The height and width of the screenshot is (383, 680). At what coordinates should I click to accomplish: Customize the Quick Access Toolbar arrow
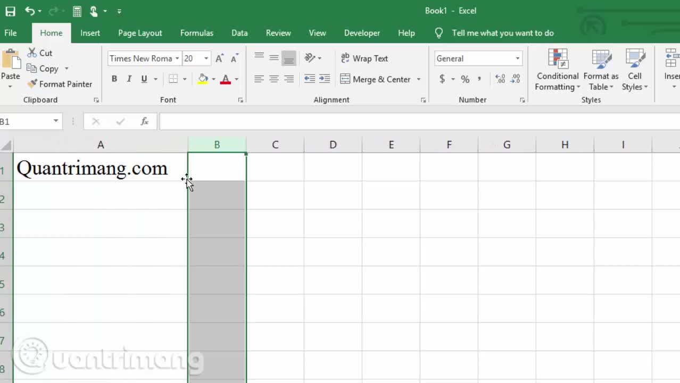tap(119, 11)
